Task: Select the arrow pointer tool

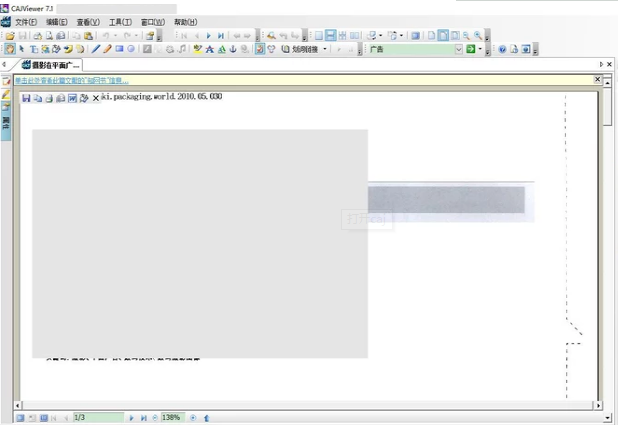Action: (x=21, y=49)
